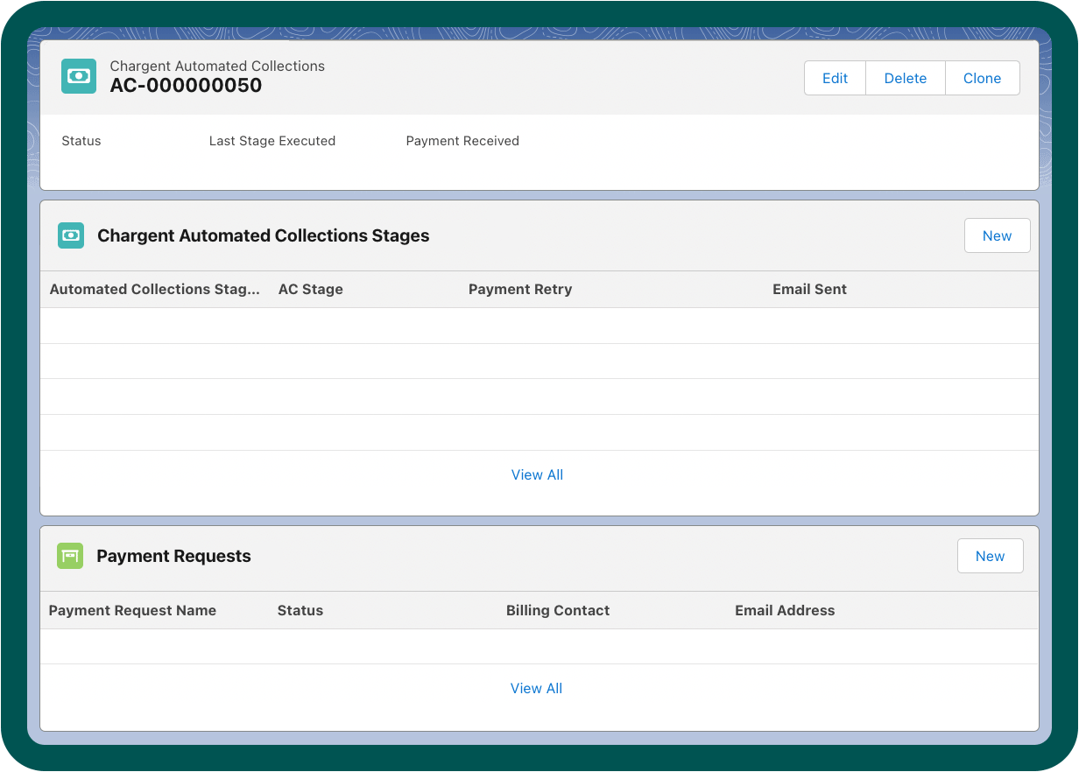Click the Payment Retry column header
The image size is (1079, 772).
point(520,289)
